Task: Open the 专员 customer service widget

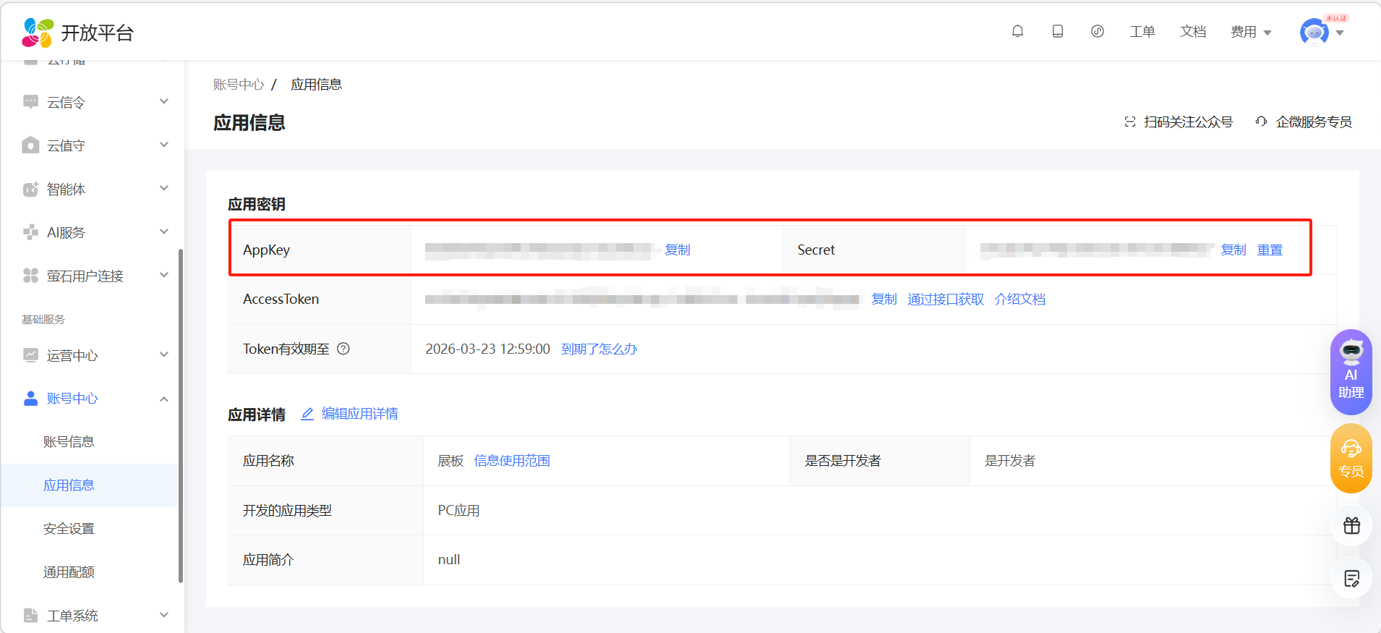Action: (x=1351, y=459)
